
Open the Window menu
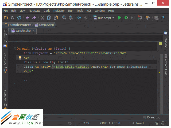coord(100,11)
